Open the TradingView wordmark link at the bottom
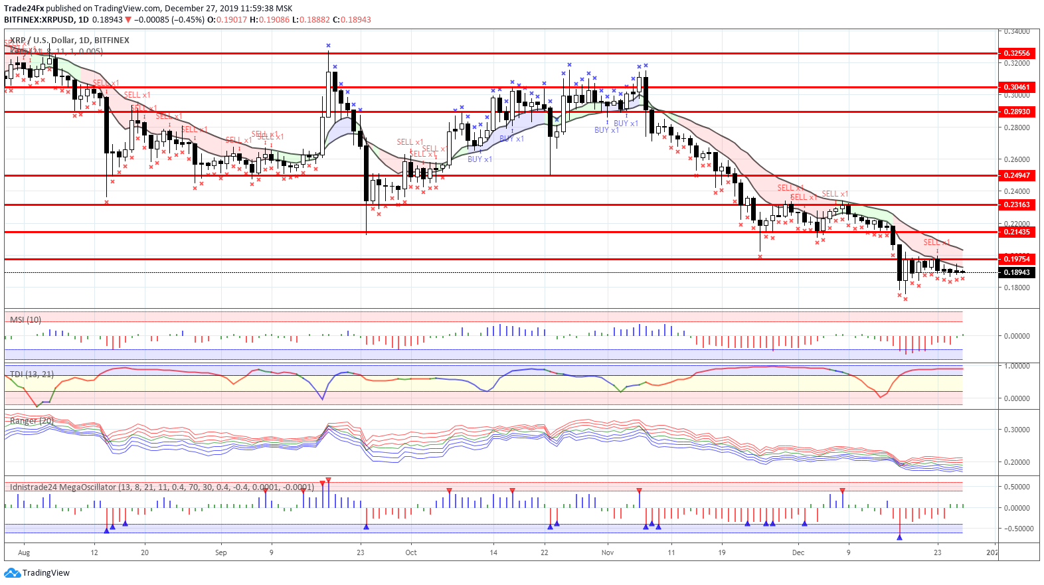The image size is (1044, 585). (x=46, y=572)
